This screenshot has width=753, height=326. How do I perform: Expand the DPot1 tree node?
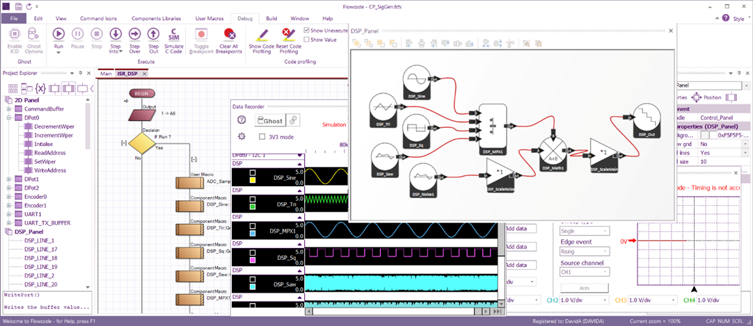tap(8, 179)
